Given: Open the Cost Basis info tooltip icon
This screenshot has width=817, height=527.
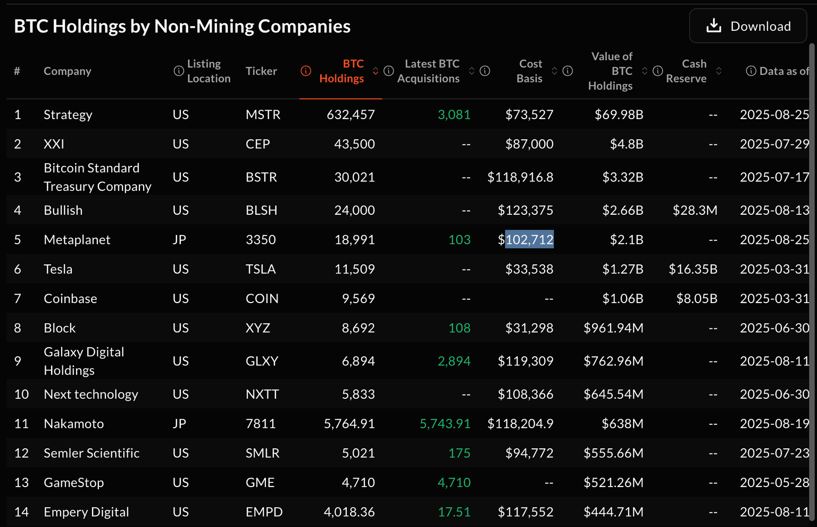Looking at the screenshot, I should [x=485, y=71].
